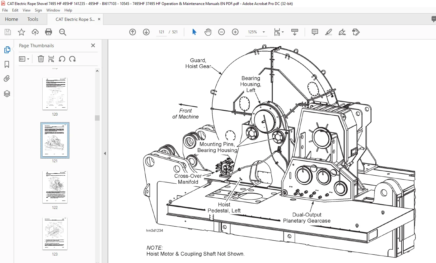Click the 'Dual-Output Planetary Gearcase' label

[307, 218]
